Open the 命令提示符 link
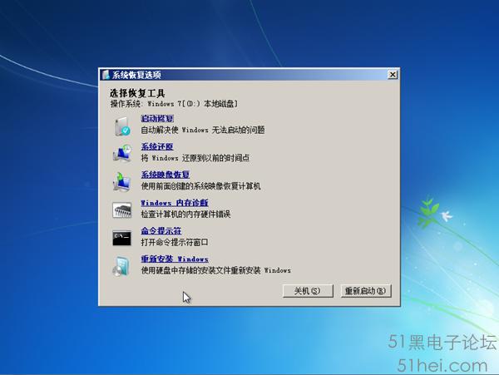The width and height of the screenshot is (499, 375). [161, 230]
